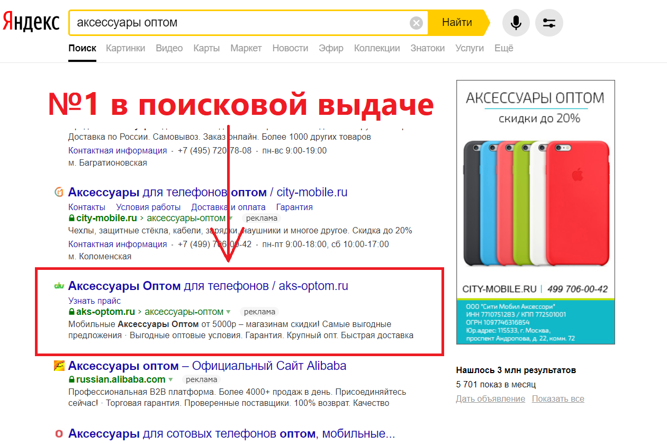This screenshot has height=444, width=667.
Task: Click CITY-MOBILE.RU text in the banner
Action: (499, 289)
